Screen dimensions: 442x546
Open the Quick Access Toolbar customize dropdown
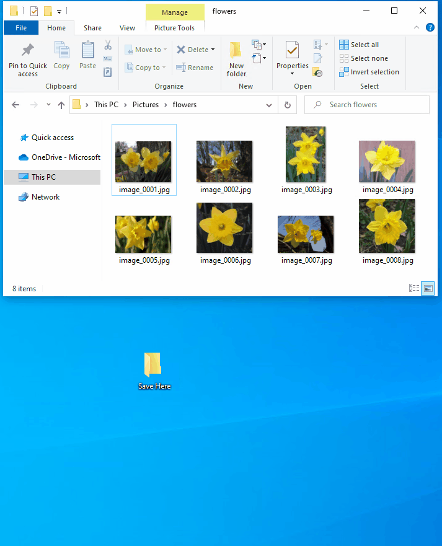[59, 11]
